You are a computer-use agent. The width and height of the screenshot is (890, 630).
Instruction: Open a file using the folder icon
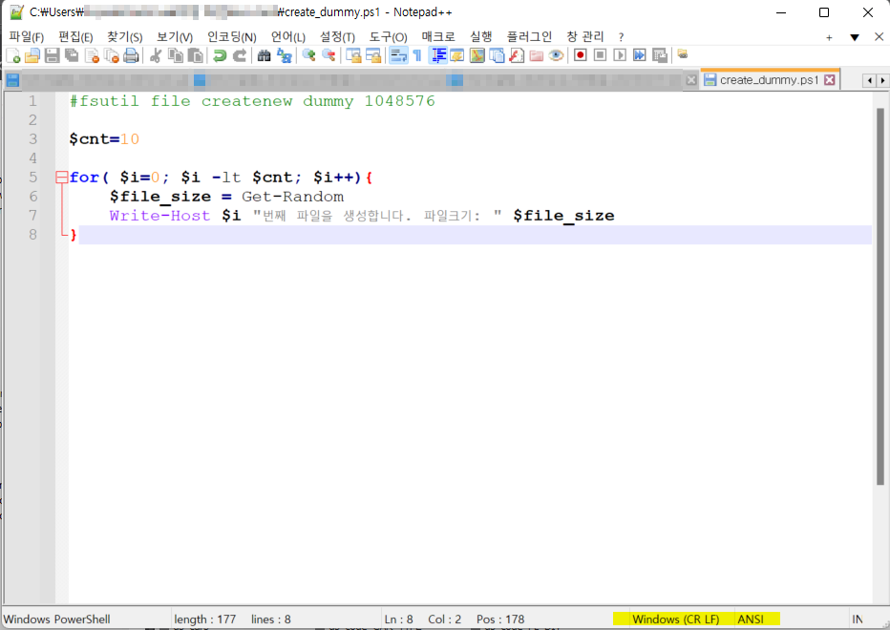32,55
